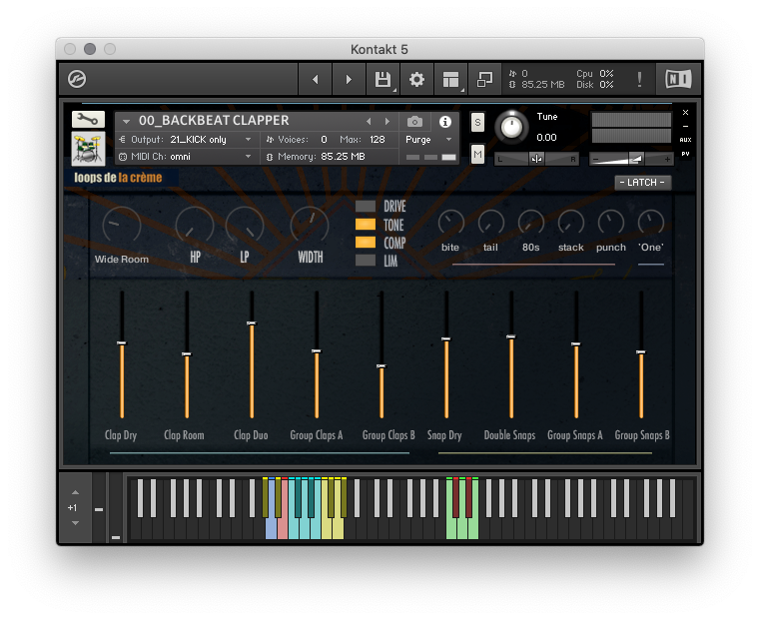Play the first green highlighted piano key
Image resolution: width=760 pixels, height=620 pixels.
(x=449, y=530)
